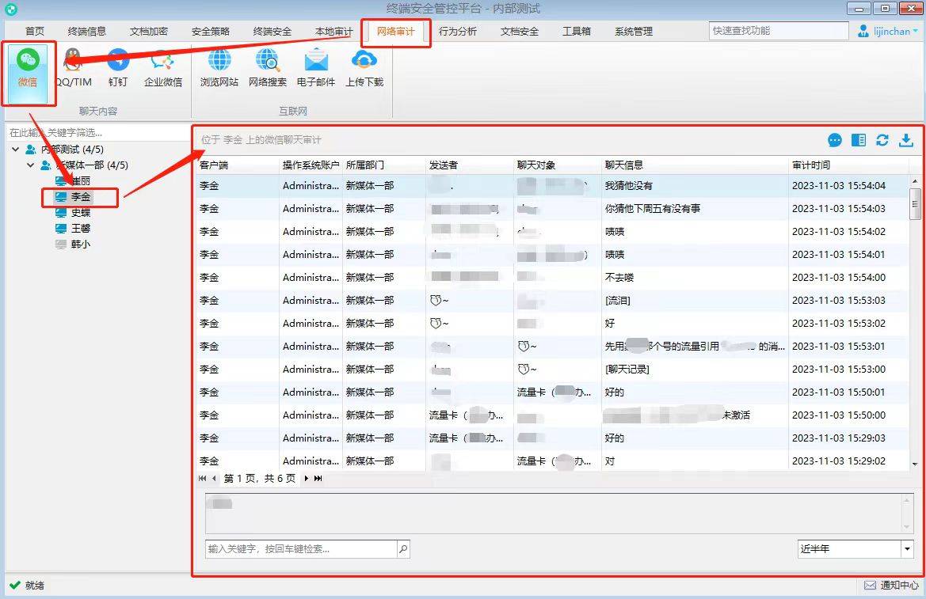The image size is (926, 599).
Task: Sort by the 发送者 column header
Action: click(470, 165)
